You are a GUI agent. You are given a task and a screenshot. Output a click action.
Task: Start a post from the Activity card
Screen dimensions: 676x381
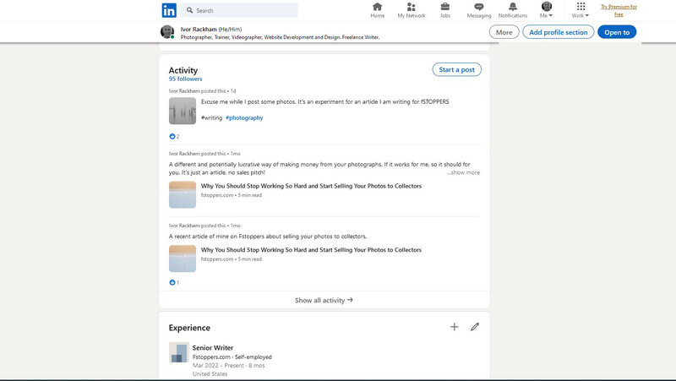(456, 69)
